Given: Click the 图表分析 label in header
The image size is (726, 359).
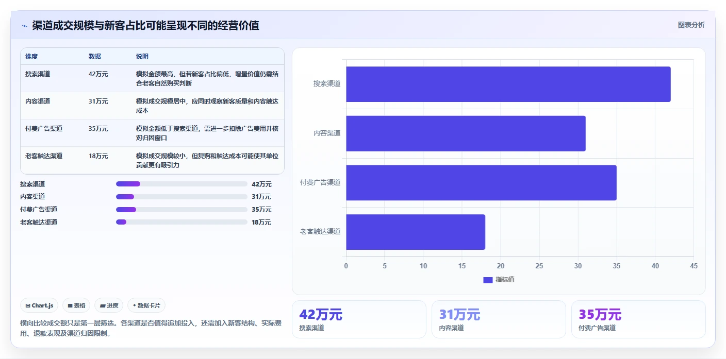Looking at the screenshot, I should click(691, 25).
